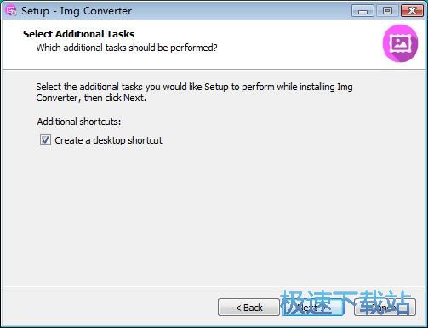This screenshot has height=328, width=428.
Task: Click the "Additional shortcuts:" group label
Action: (79, 122)
